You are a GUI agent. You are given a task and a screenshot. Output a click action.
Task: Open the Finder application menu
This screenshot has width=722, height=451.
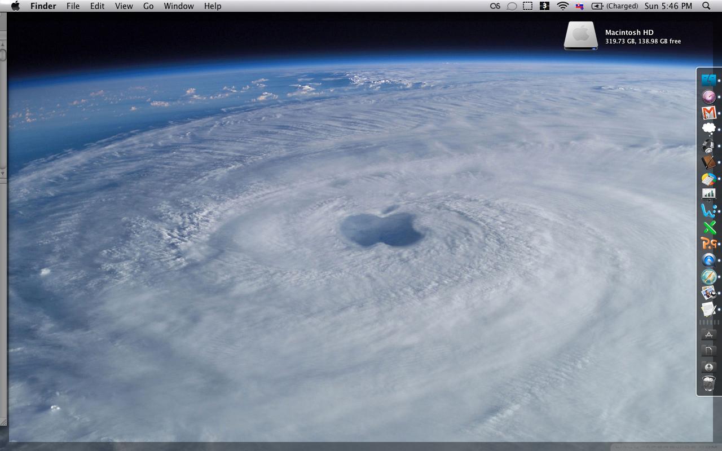click(x=43, y=6)
